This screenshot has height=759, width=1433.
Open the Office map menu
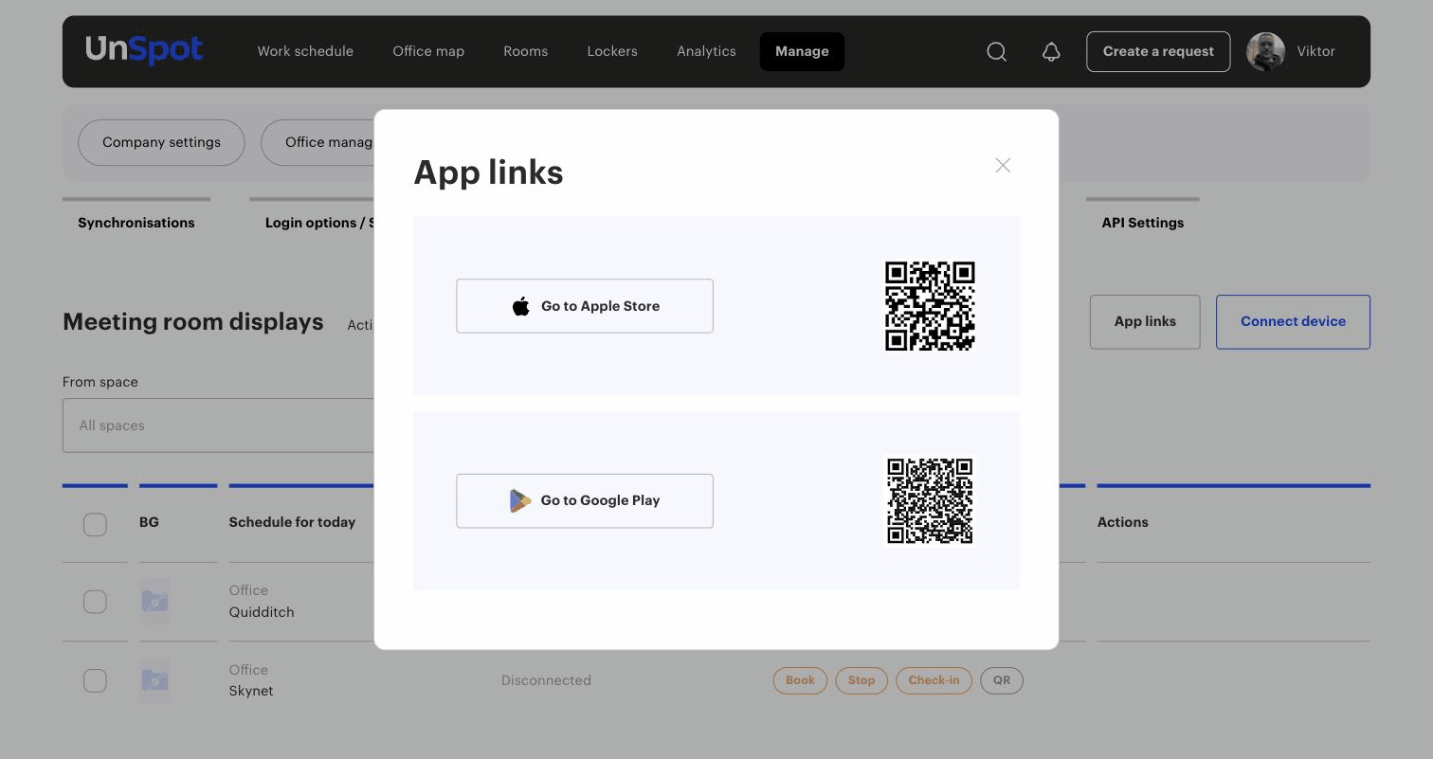coord(428,52)
